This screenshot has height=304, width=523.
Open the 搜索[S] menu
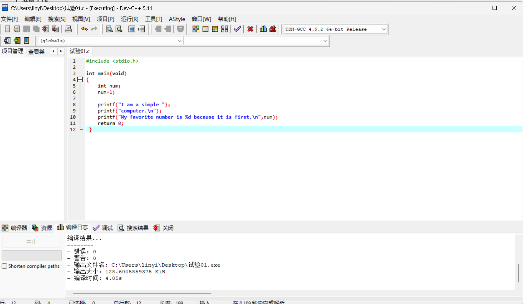(x=57, y=19)
